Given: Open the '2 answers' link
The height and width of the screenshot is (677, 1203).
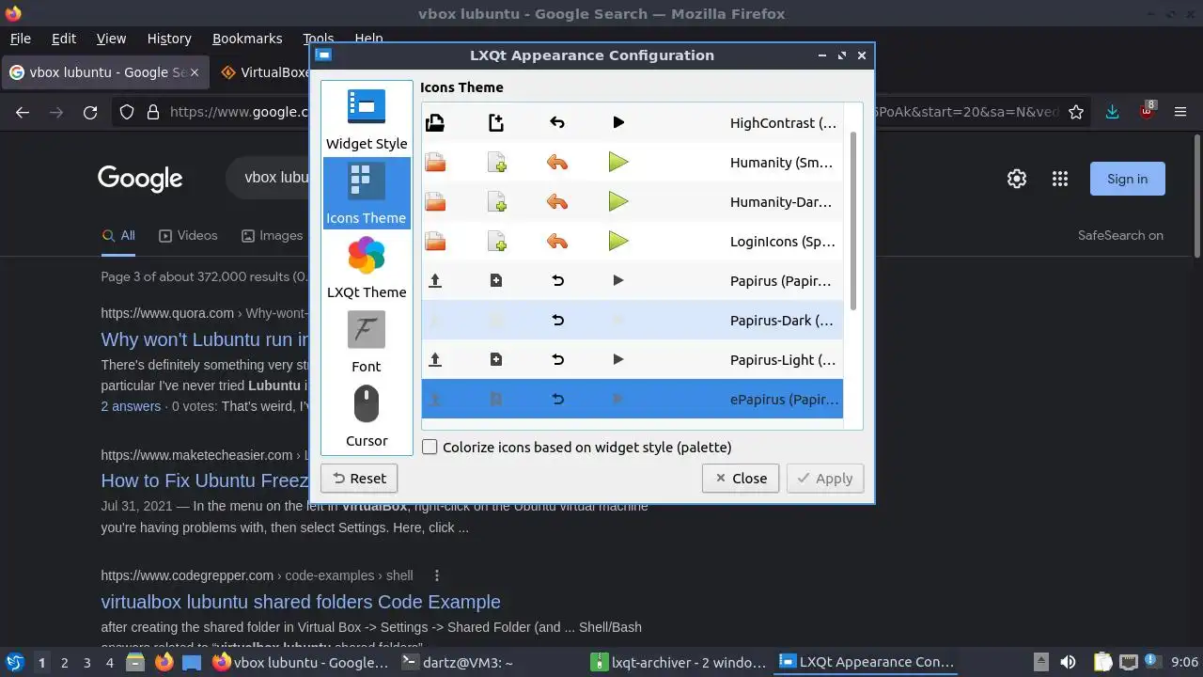Looking at the screenshot, I should pos(131,406).
